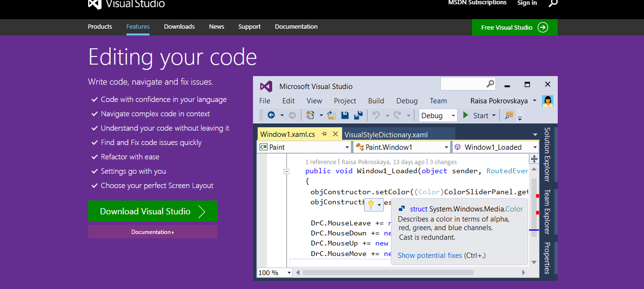The image size is (644, 289).
Task: Click the Navigate Backward toolbar arrow
Action: coord(271,115)
